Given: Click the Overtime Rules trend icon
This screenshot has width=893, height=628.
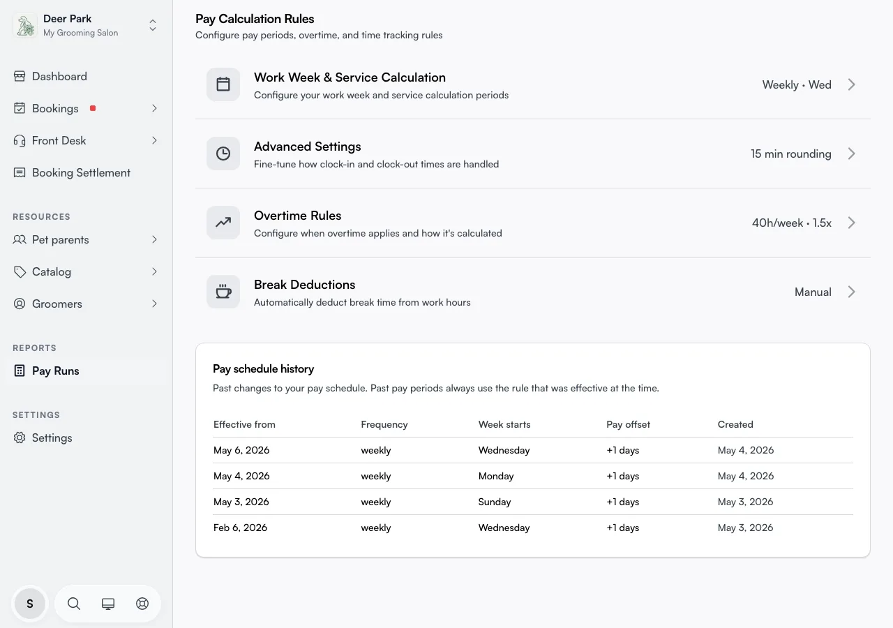Looking at the screenshot, I should coord(223,223).
